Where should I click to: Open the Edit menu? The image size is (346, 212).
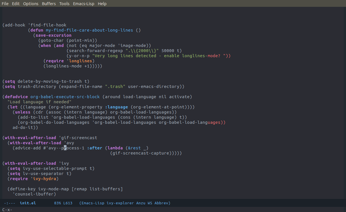[x=16, y=4]
